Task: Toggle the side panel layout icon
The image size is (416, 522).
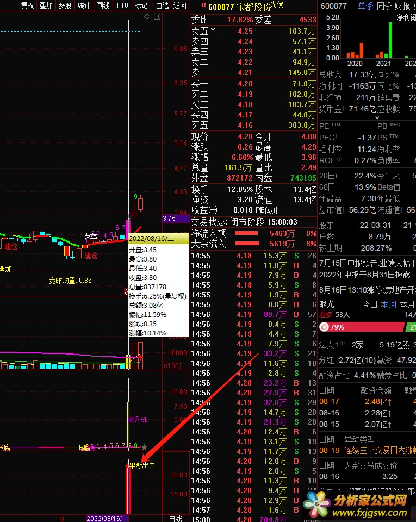Action: (x=157, y=17)
